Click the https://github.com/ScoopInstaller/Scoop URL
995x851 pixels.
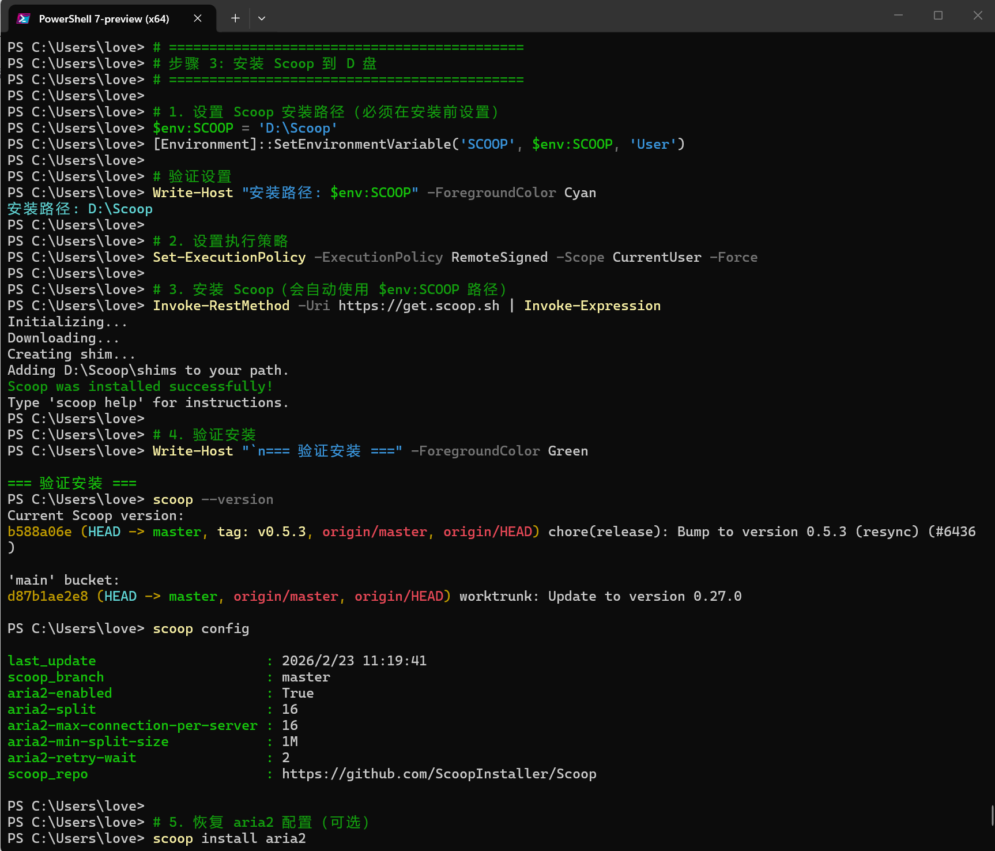(x=439, y=774)
